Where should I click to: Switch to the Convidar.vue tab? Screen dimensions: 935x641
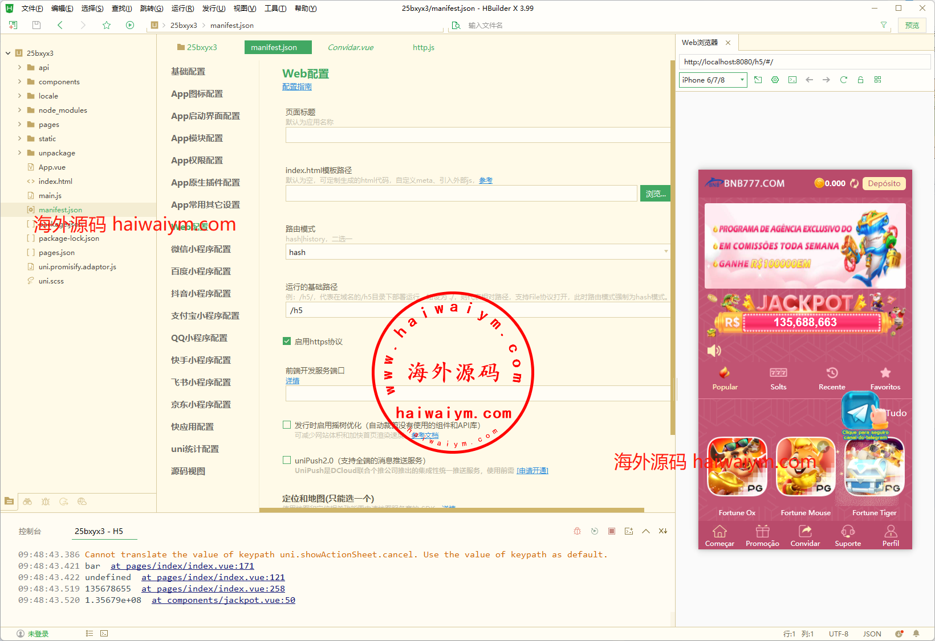[x=350, y=47]
